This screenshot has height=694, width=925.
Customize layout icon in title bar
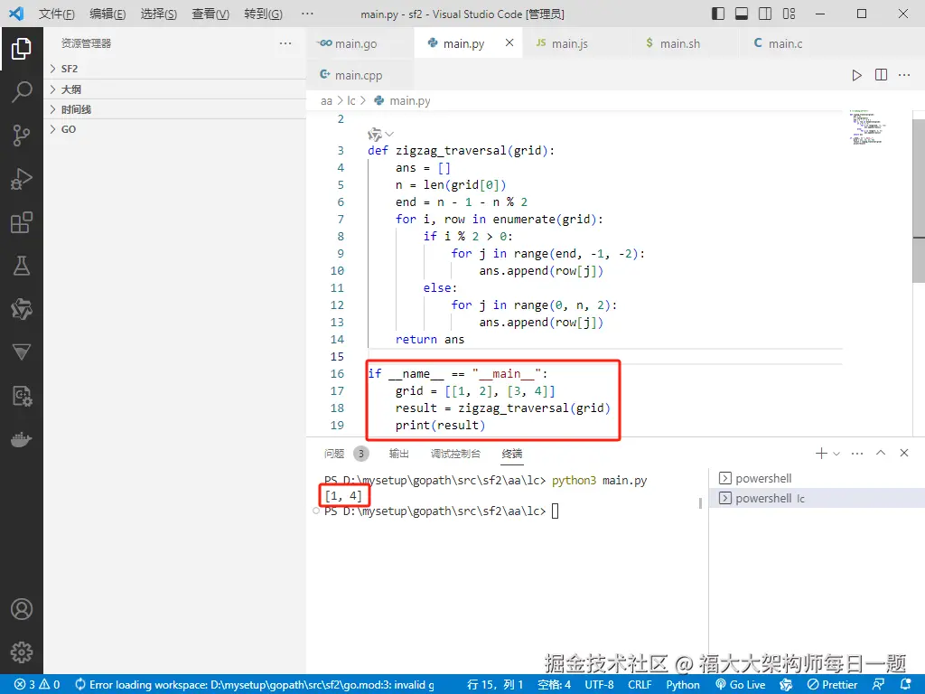point(789,14)
